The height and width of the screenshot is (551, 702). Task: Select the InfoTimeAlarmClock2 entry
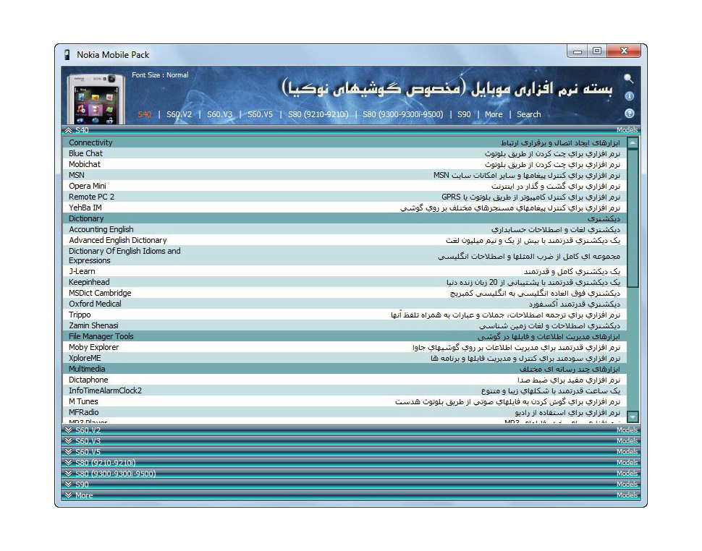(344, 390)
